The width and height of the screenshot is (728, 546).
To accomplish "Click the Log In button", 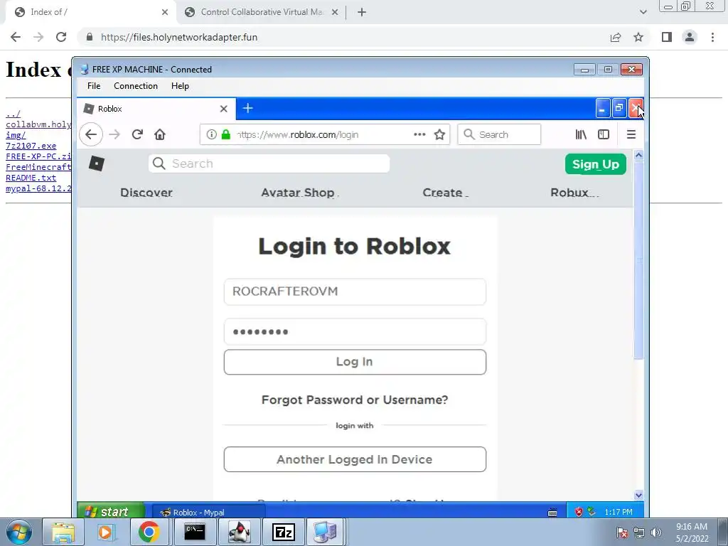I will coord(355,362).
